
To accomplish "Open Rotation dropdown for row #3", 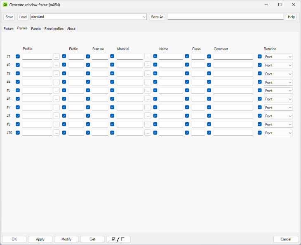I will [x=278, y=74].
